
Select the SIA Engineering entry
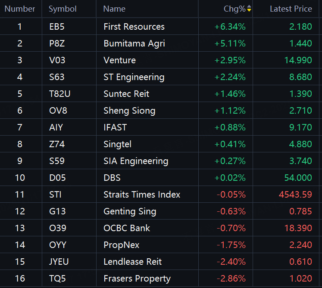[x=136, y=161]
